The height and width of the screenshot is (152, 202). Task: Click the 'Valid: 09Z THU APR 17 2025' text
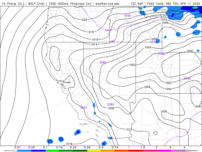178,4
